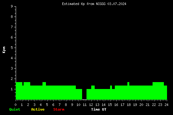
Task: Click the hour 12 tick label
Action: point(91,105)
